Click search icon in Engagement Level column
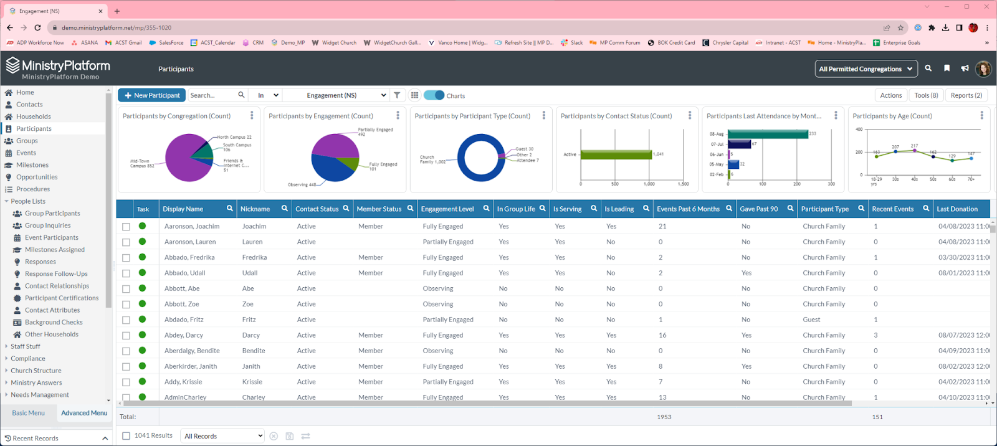 (487, 209)
